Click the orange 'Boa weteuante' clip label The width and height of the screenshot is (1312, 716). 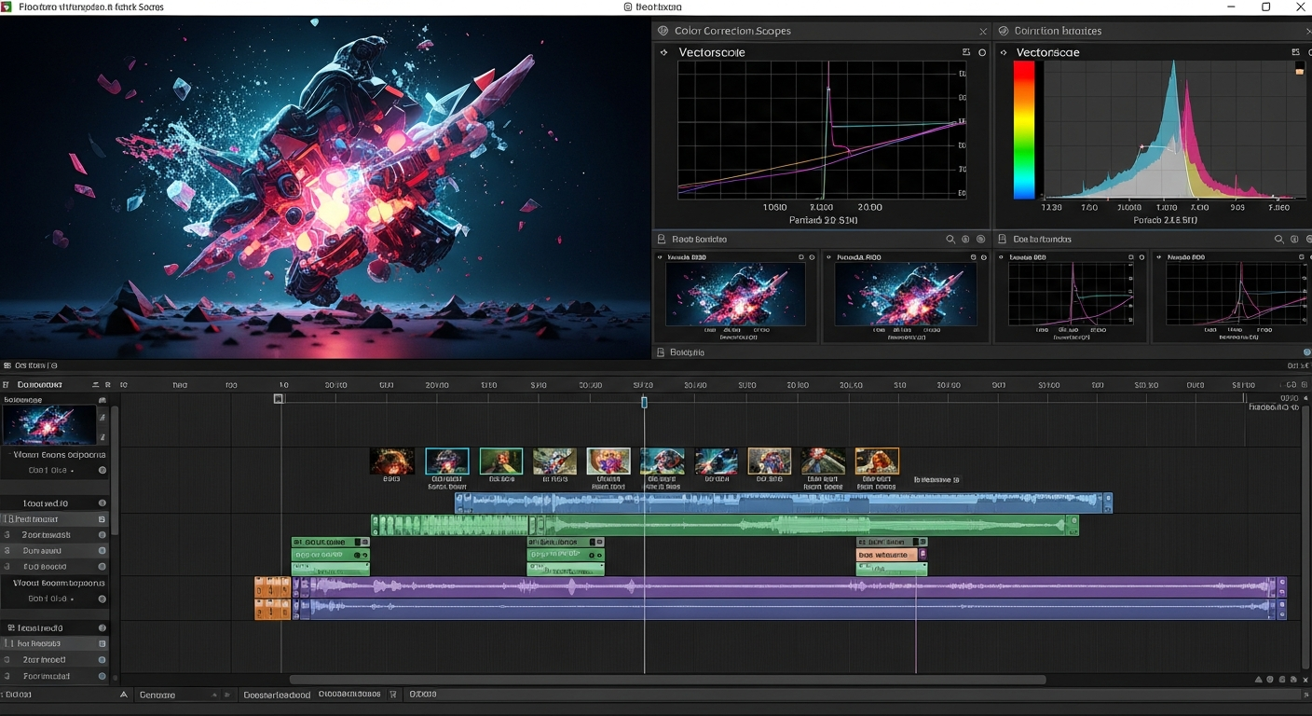click(885, 555)
